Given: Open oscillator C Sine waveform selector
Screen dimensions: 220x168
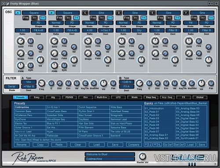Looking at the screenshot, I should [101, 13].
